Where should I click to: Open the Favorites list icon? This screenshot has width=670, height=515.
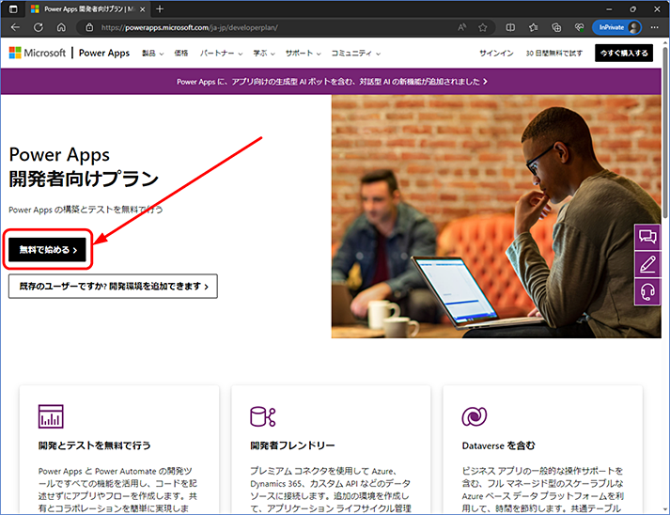(533, 27)
